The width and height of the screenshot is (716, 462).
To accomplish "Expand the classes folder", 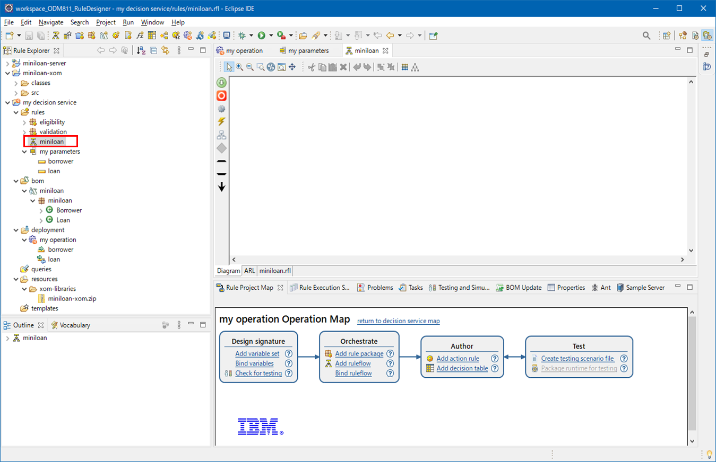I will click(16, 83).
